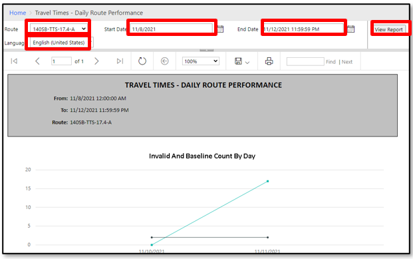Click the Find link
The width and height of the screenshot is (413, 259).
[331, 62]
